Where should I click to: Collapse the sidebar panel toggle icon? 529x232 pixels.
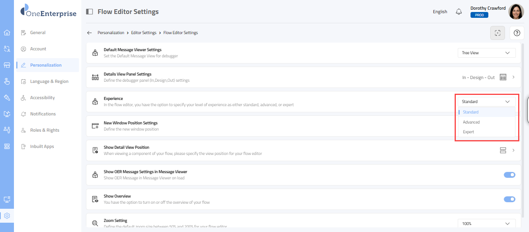[x=89, y=12]
